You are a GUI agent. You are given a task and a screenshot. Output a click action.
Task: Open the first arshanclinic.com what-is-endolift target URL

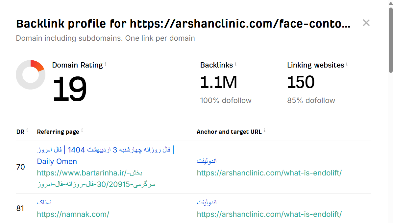coord(269,172)
